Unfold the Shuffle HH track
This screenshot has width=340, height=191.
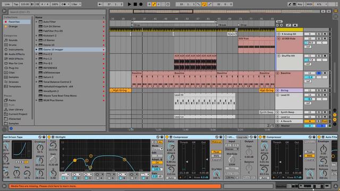point(278,56)
